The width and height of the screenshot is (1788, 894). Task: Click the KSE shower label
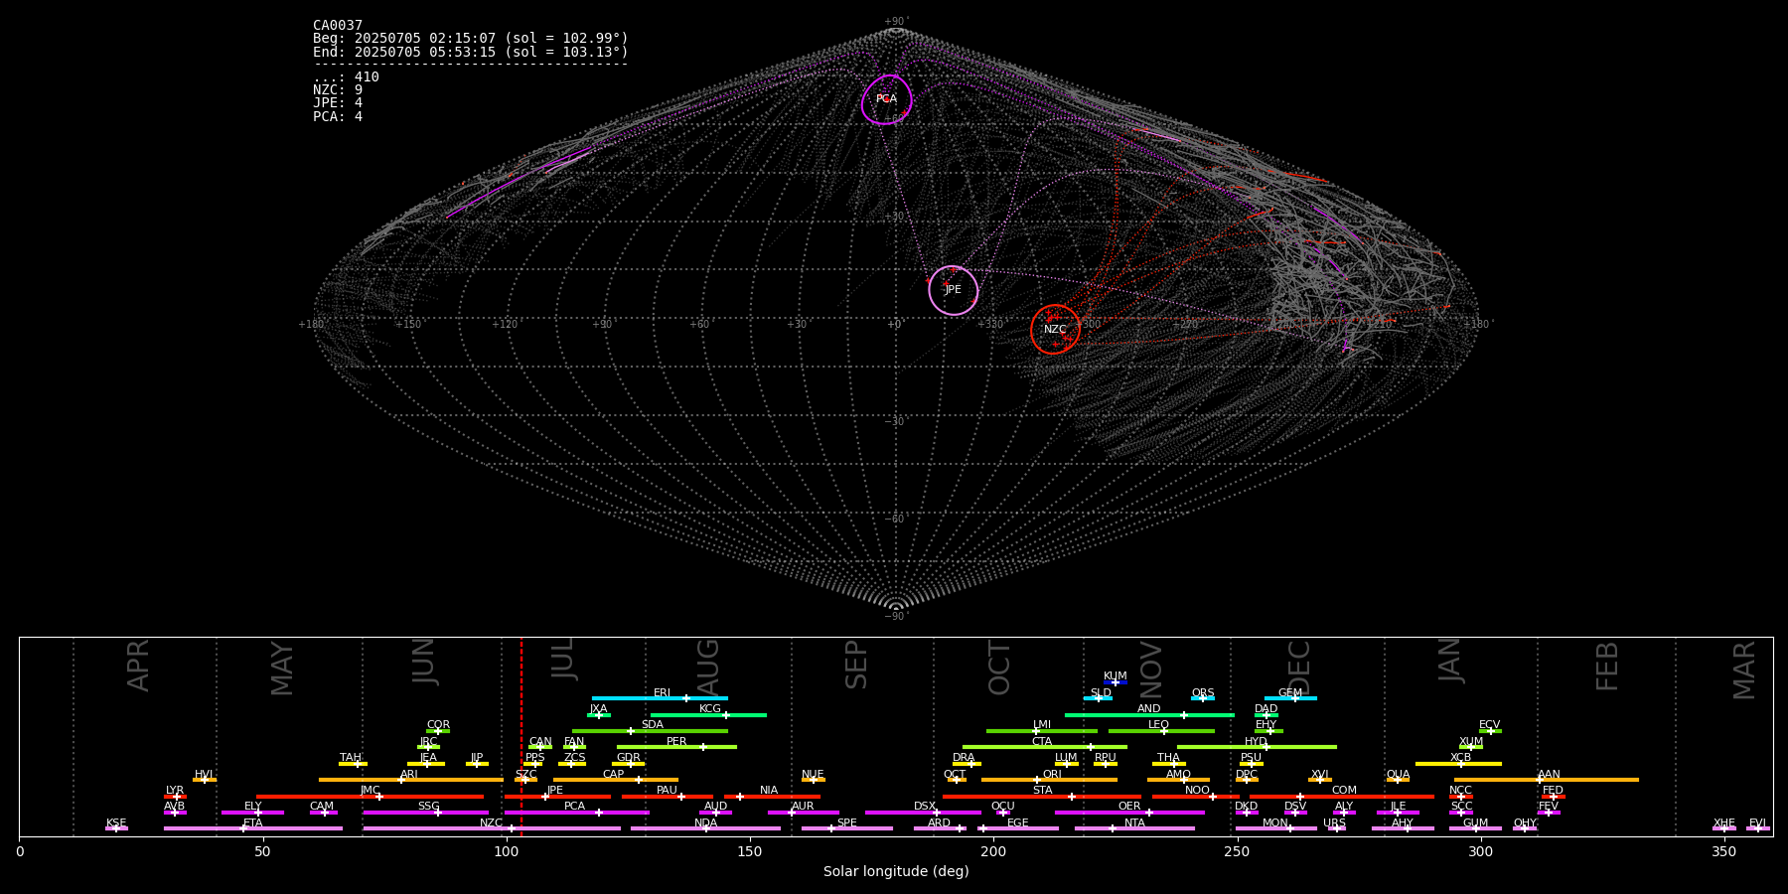(116, 823)
